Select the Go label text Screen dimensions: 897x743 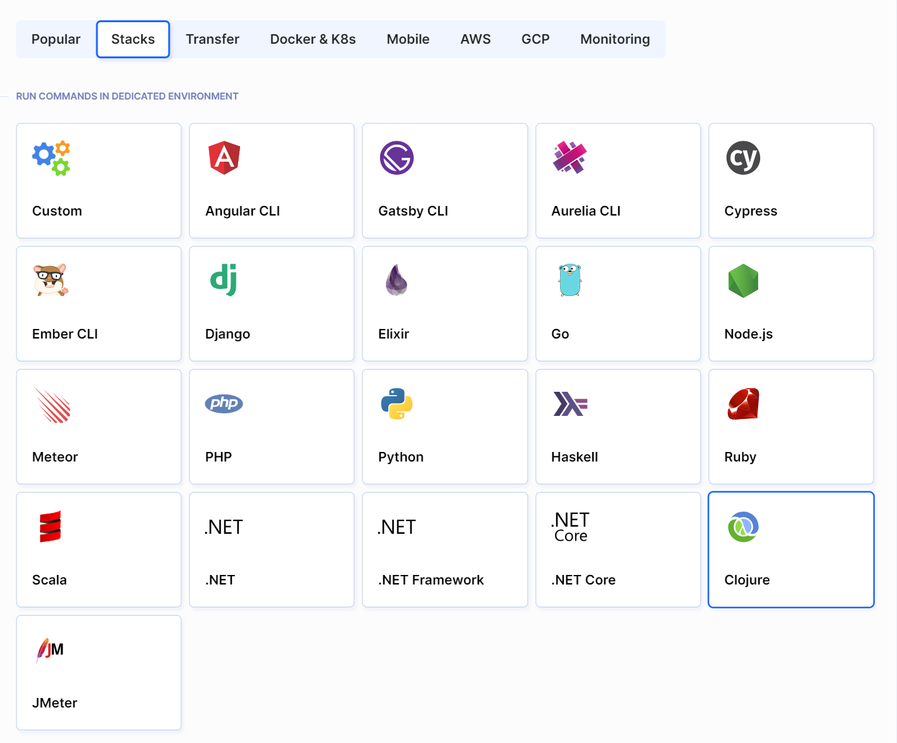[560, 334]
